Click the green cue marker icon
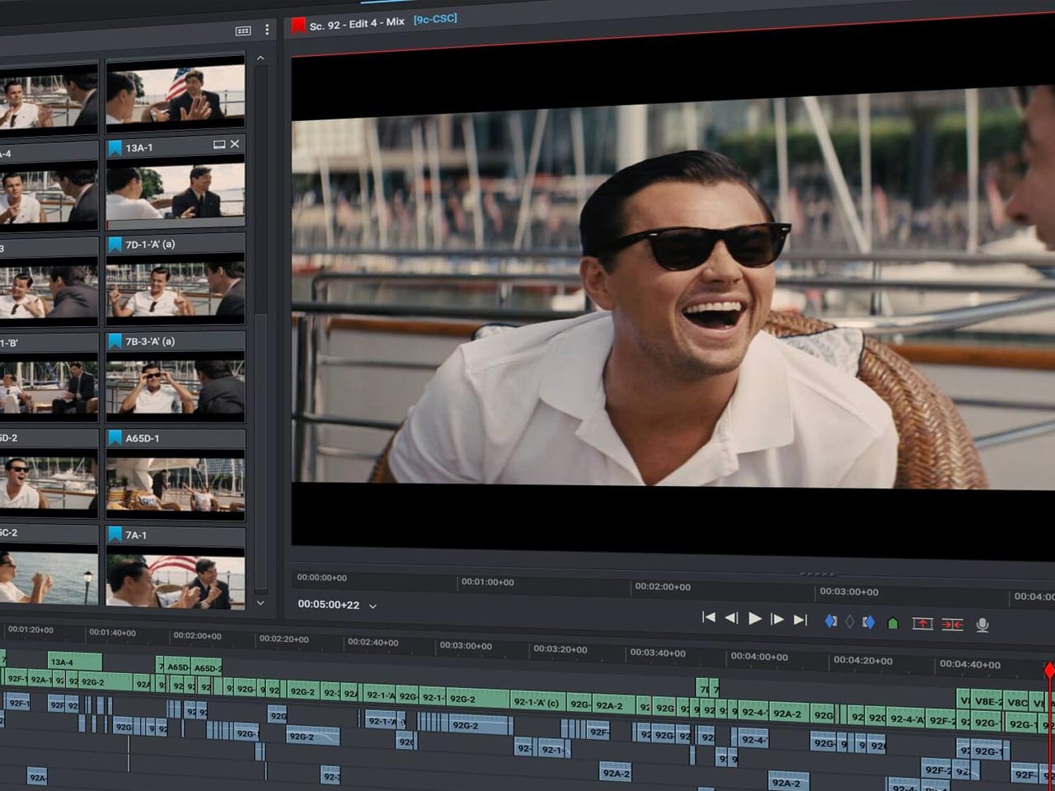This screenshot has height=791, width=1055. click(x=892, y=623)
